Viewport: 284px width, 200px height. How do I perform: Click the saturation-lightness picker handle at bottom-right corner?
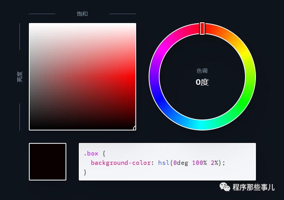pos(135,128)
